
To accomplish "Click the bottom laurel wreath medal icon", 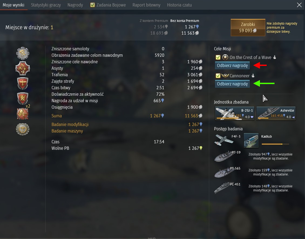I will coord(23,129).
